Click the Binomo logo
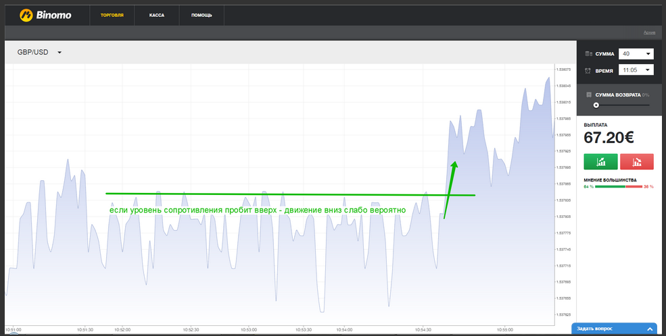This screenshot has height=336, width=666. click(x=45, y=16)
